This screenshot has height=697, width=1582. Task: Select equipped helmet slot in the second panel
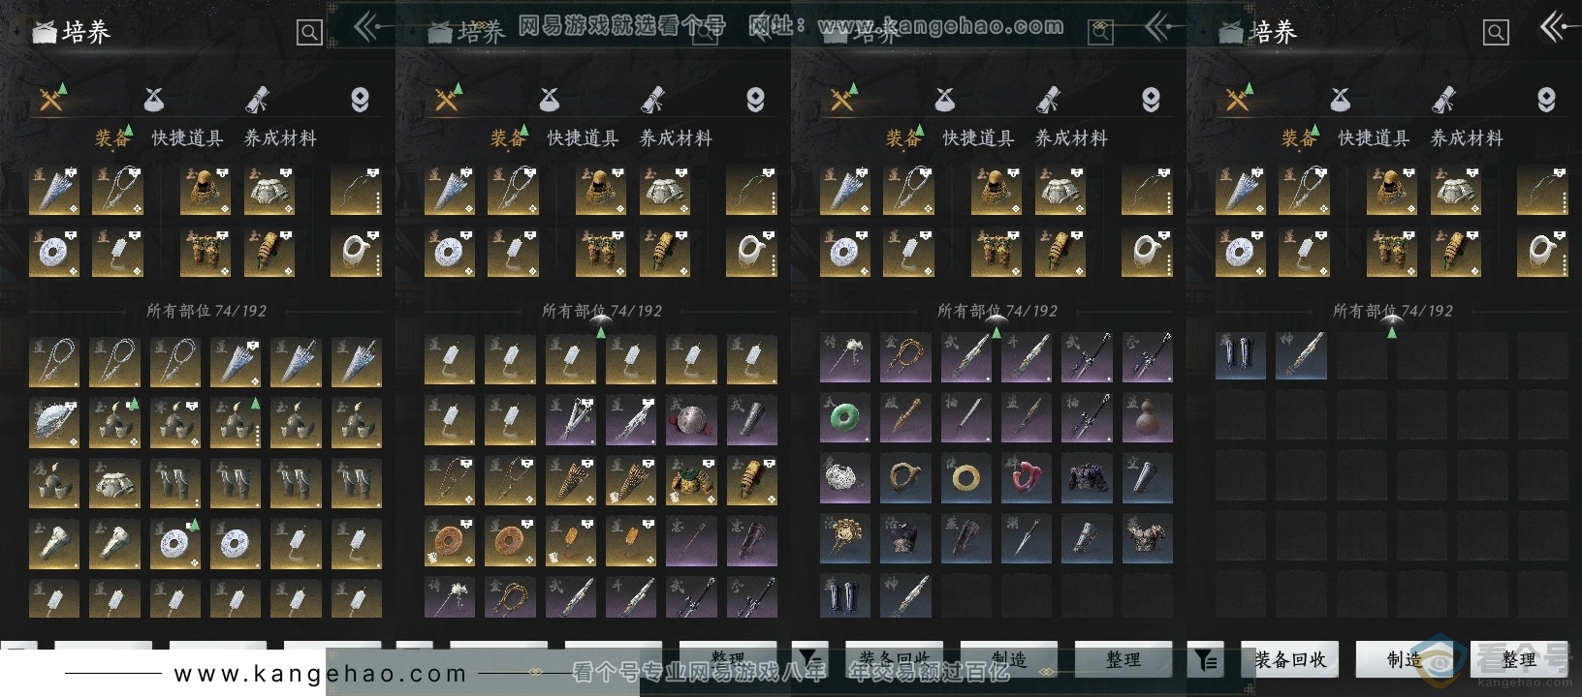click(600, 191)
